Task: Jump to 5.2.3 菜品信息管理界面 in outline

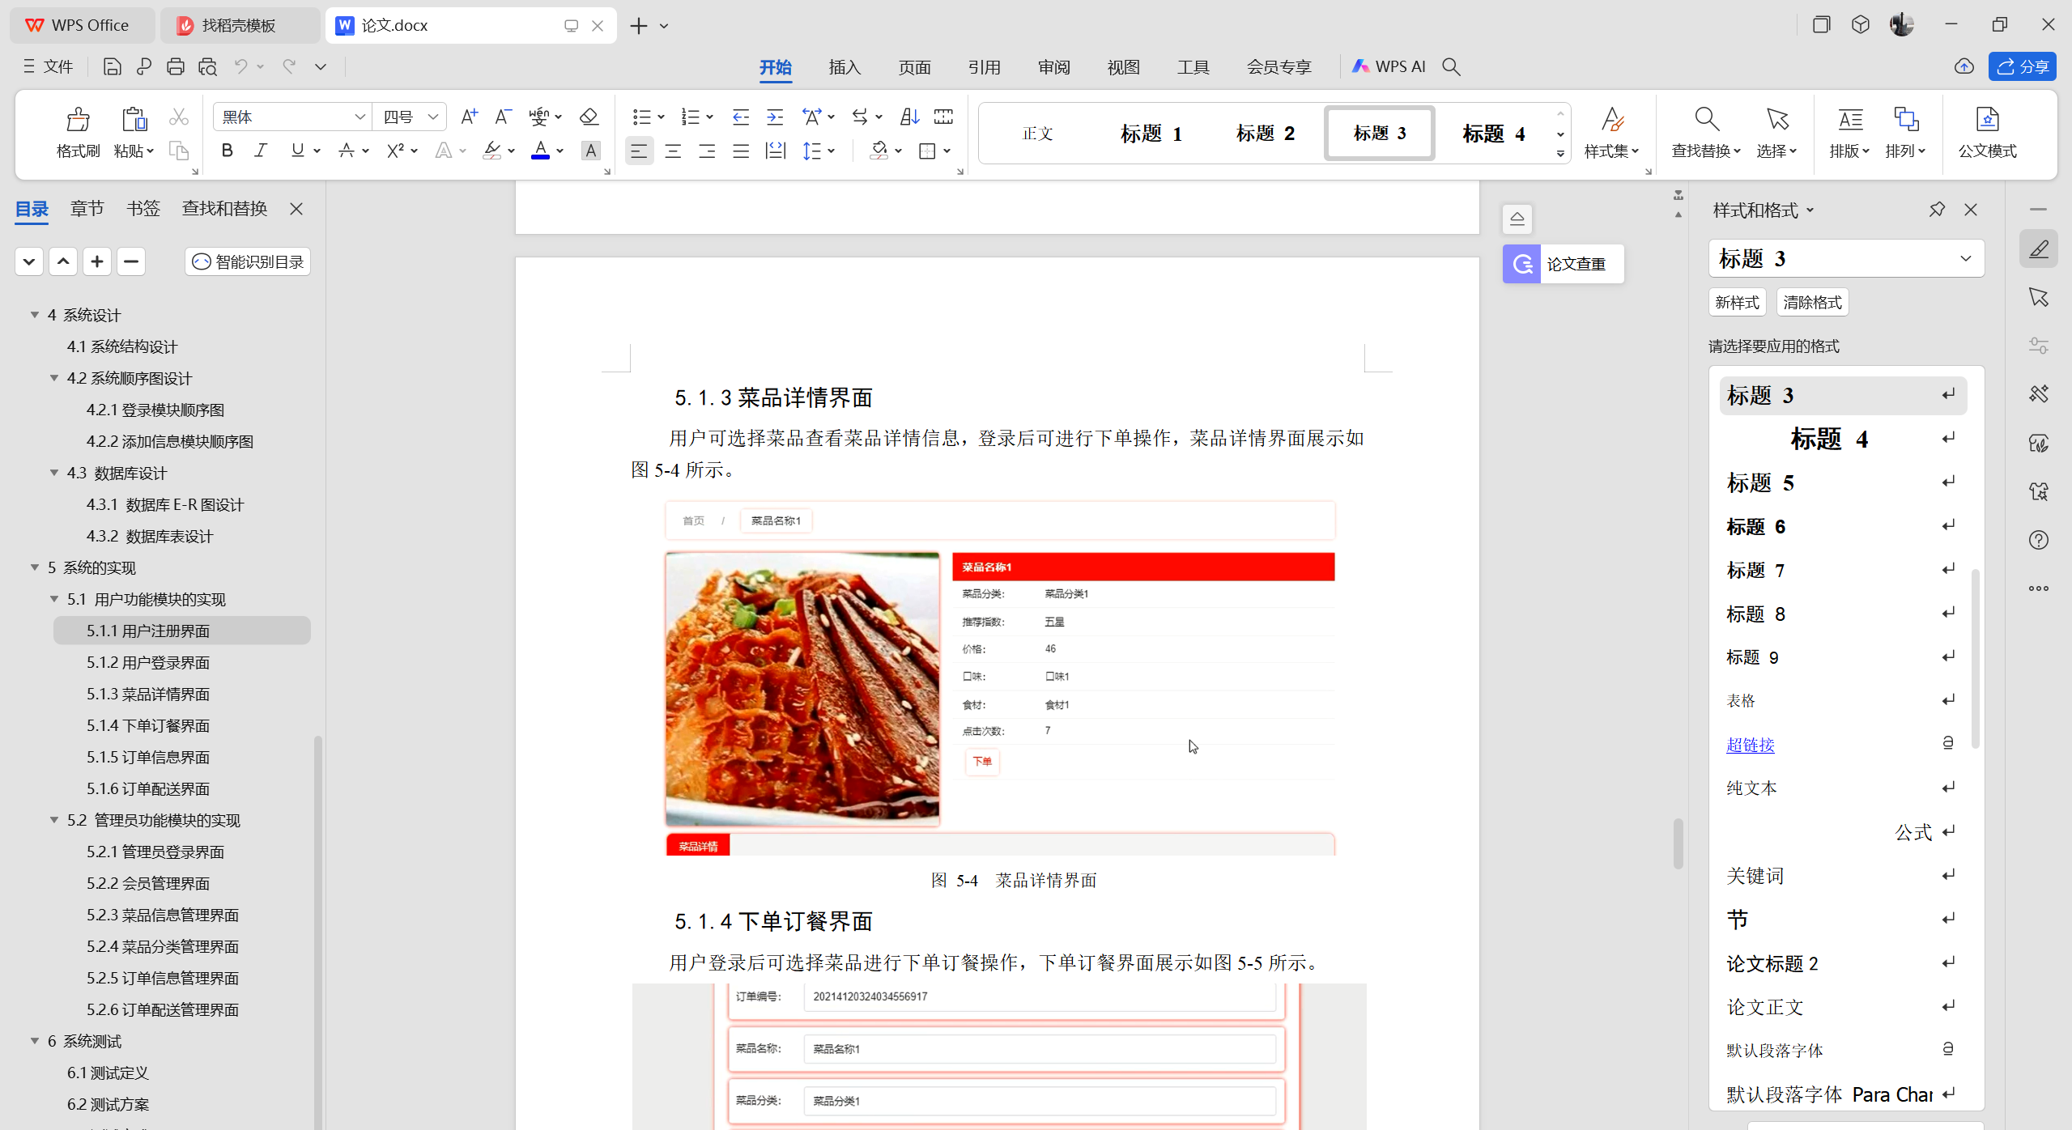Action: coord(163,915)
